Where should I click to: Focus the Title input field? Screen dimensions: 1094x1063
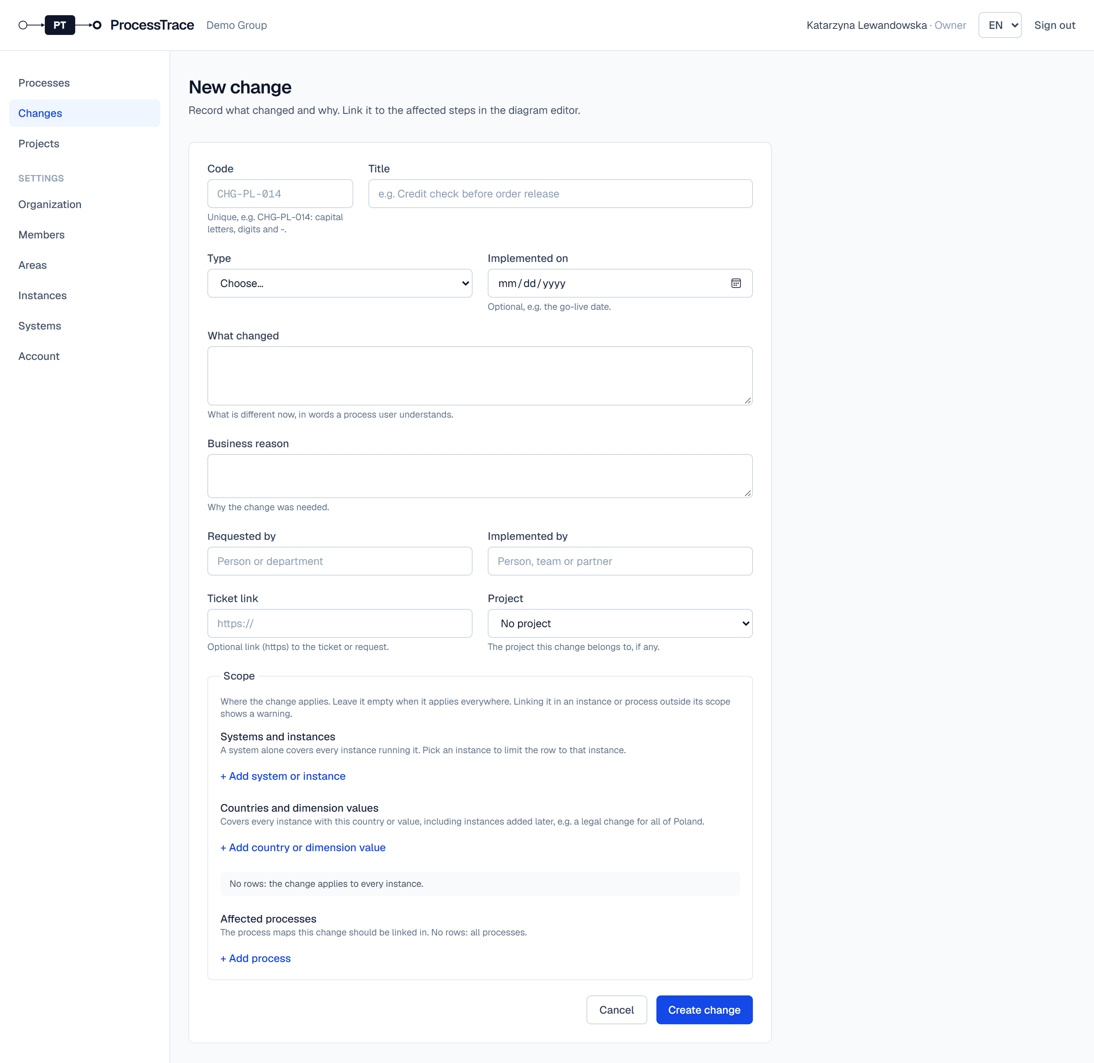click(560, 194)
